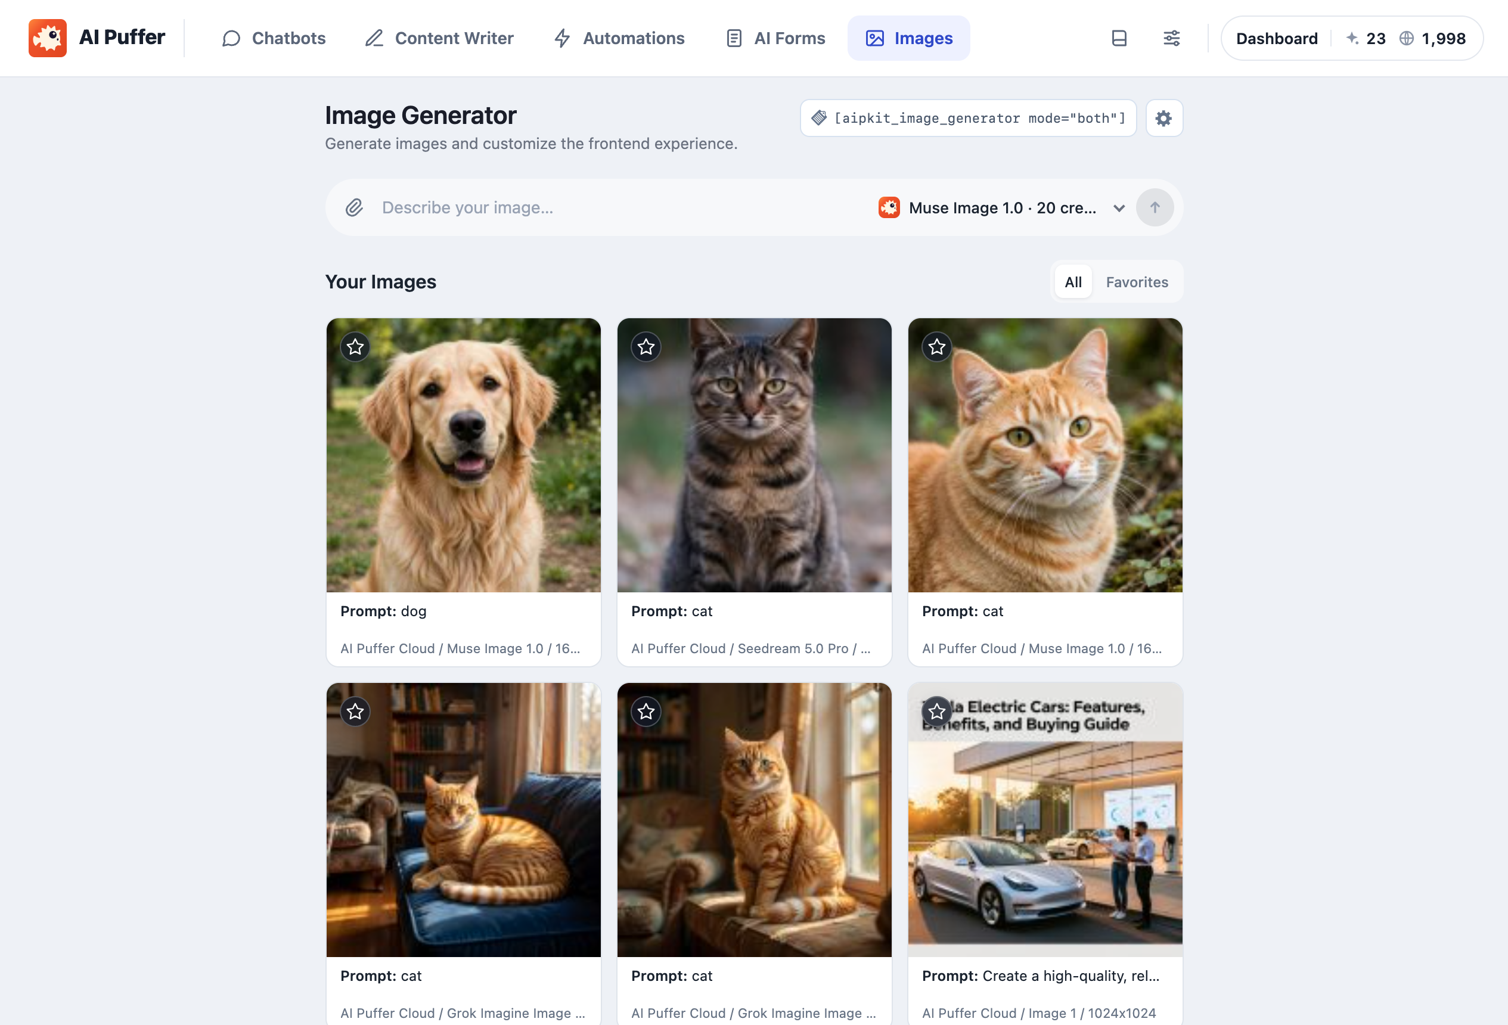The width and height of the screenshot is (1508, 1025).
Task: Click 'AI Puffer Cloud / Image 1 / 1024x1024' text
Action: click(1038, 1012)
